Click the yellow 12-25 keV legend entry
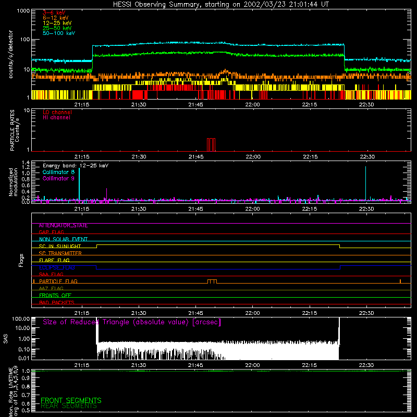 [57, 23]
